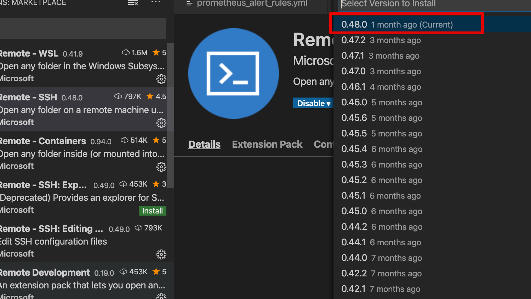
Task: Click the Remote - SSH gear icon
Action: (x=161, y=123)
